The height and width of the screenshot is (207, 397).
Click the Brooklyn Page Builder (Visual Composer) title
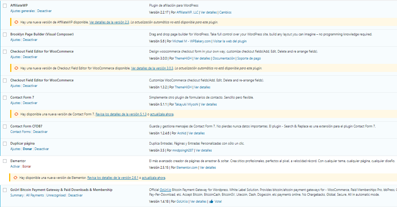tap(42, 34)
